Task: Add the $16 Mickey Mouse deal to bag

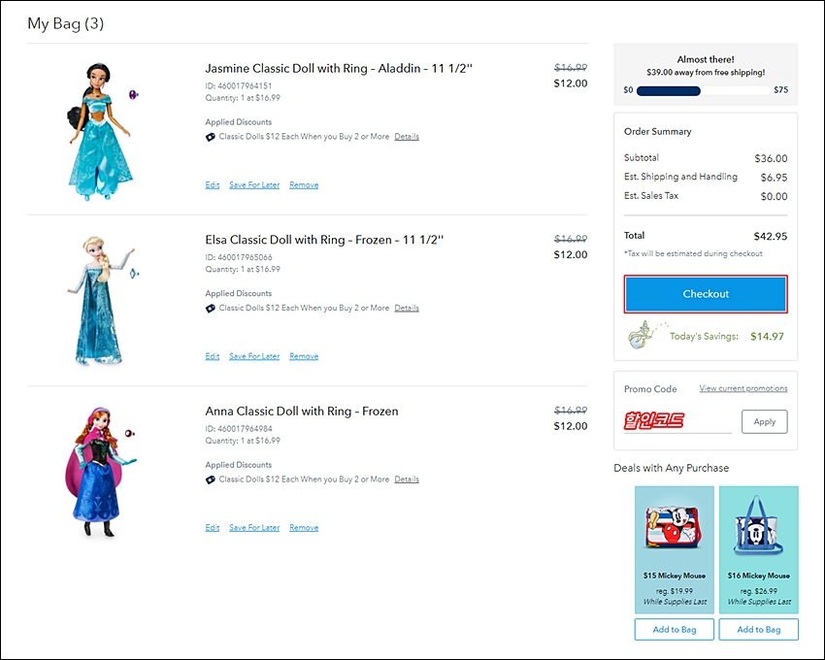Action: tap(758, 630)
